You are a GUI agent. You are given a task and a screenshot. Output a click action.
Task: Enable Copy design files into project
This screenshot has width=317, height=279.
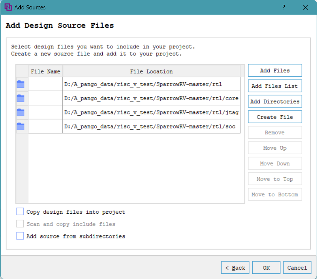tap(20, 212)
